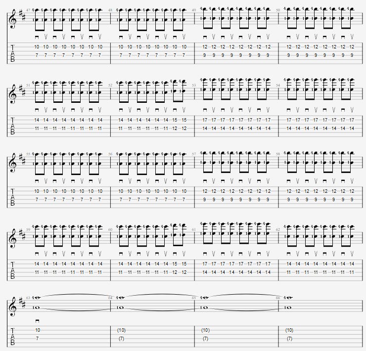The image size is (366, 351).
Task: Select the first fret 15 in measure 52
Action: (x=175, y=120)
